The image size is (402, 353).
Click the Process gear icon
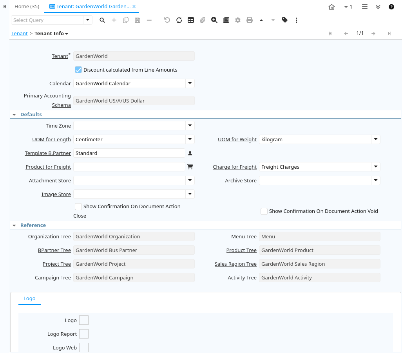click(238, 20)
